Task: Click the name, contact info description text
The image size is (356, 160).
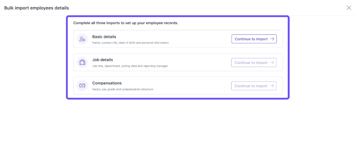Action: click(130, 43)
